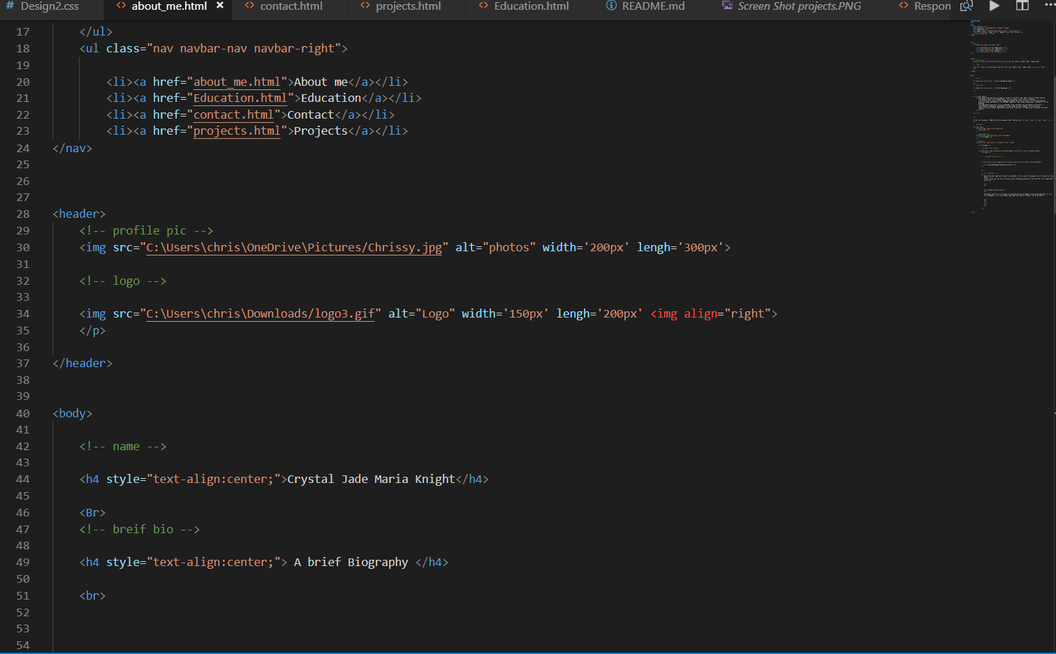This screenshot has height=654, width=1056.
Task: Click the closing </ul> tag on line 17
Action: [96, 31]
